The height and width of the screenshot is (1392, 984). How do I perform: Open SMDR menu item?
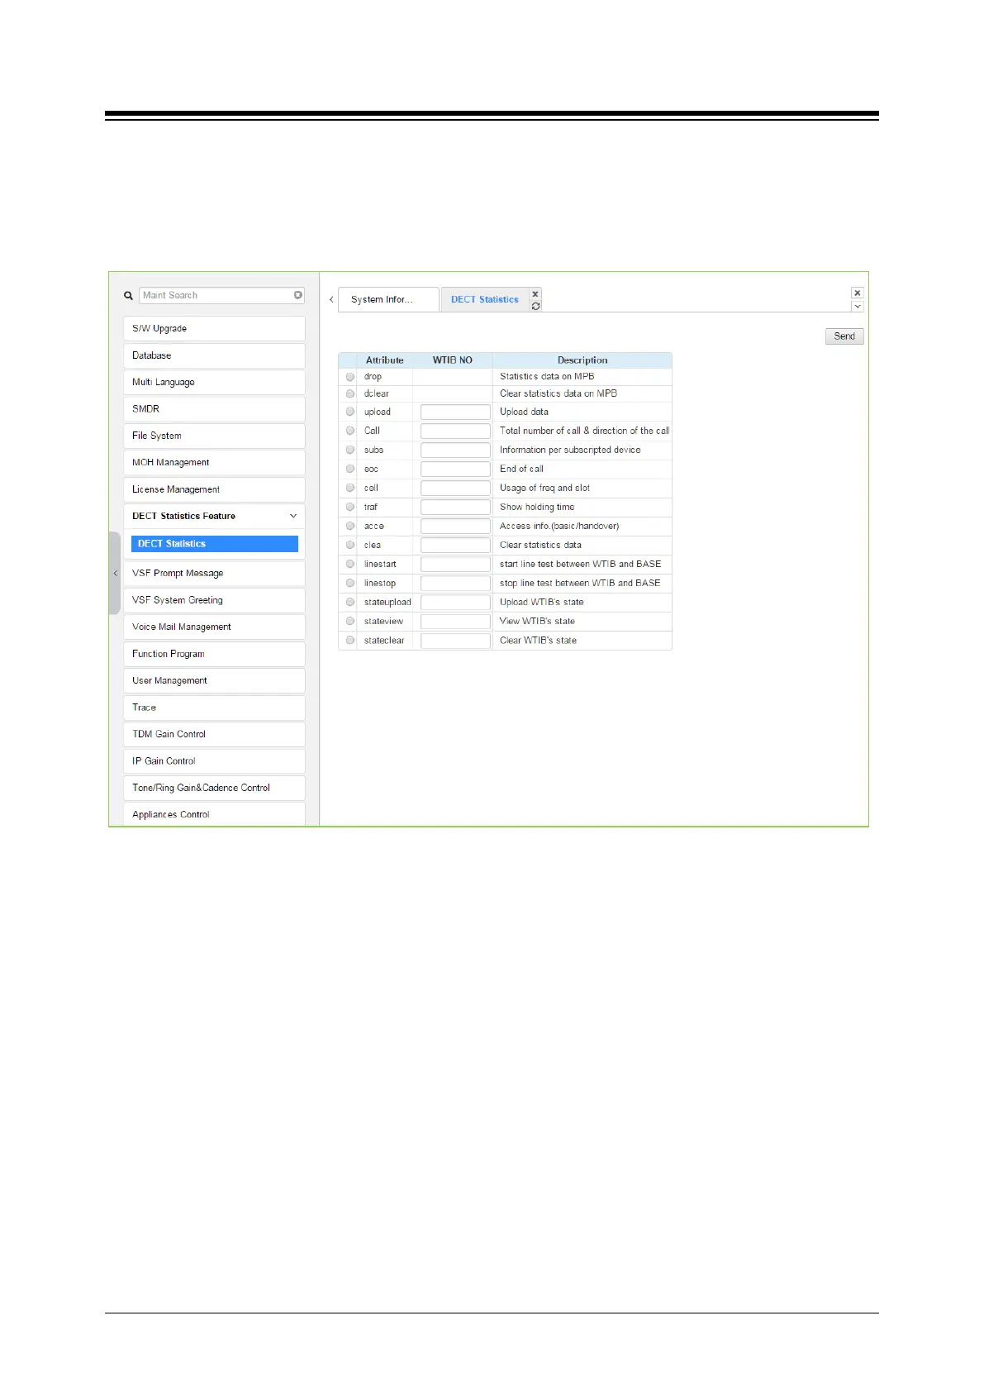click(x=214, y=408)
